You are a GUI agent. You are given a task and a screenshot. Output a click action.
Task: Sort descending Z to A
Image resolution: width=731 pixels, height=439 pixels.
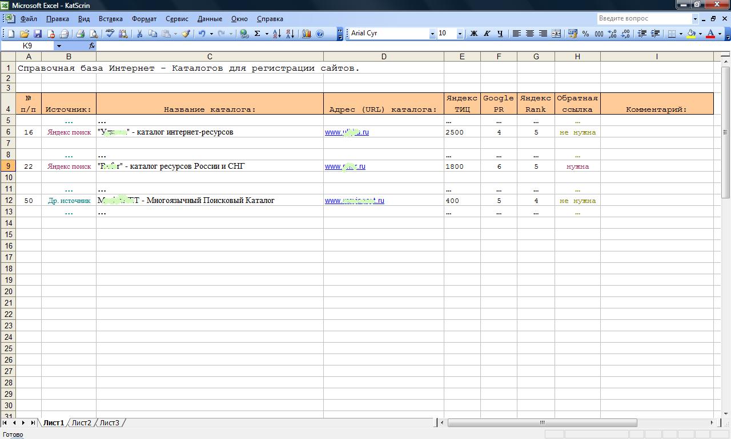tap(290, 34)
